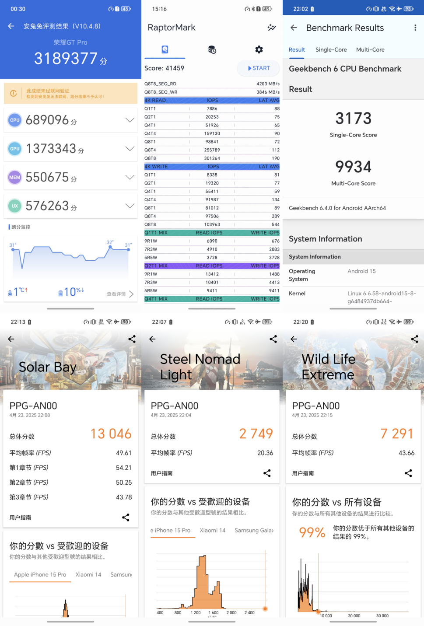Expand the UX 576263 score row
424x626 pixels.
[70, 206]
